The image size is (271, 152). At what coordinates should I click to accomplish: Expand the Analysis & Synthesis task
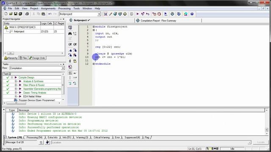tap(16, 81)
